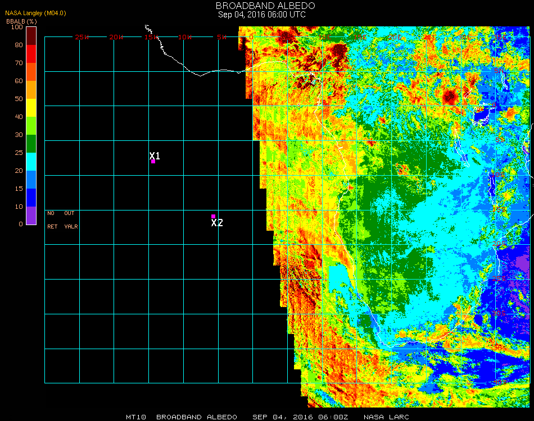The height and width of the screenshot is (421, 534).
Task: Click the '70' colorbar tick label
Action: tap(19, 63)
